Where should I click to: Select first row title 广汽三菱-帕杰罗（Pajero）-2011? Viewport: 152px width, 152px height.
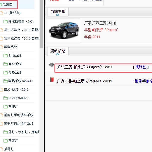[85, 67]
